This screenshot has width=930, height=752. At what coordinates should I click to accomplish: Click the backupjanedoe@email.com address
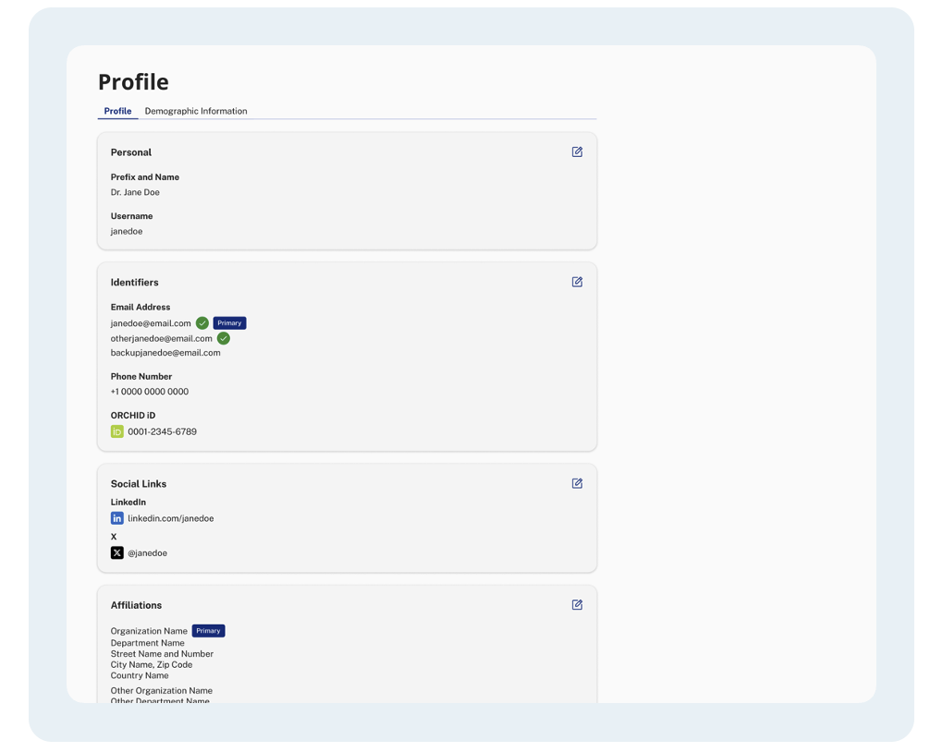pos(165,353)
